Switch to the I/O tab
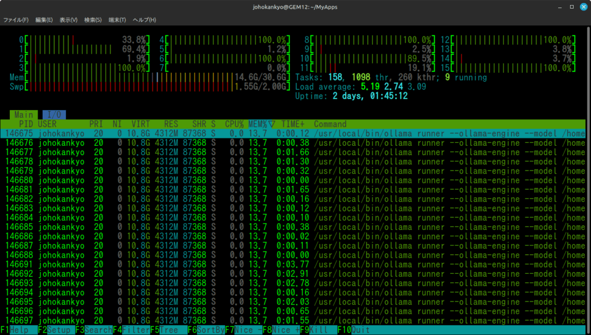 pyautogui.click(x=54, y=115)
